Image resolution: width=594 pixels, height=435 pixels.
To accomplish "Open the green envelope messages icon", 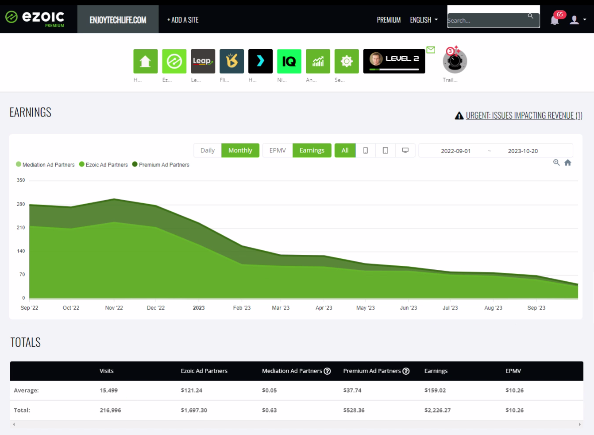I will click(431, 50).
